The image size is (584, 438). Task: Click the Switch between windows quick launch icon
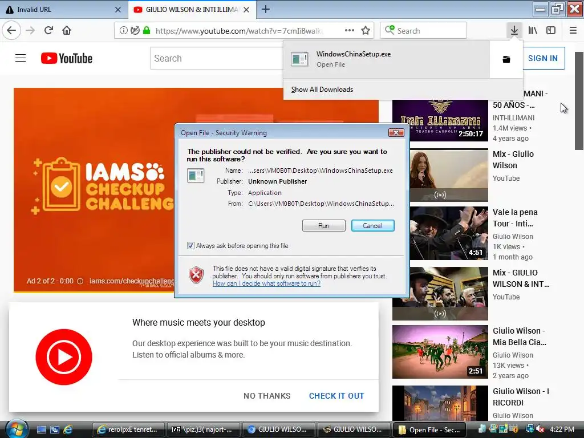55,429
